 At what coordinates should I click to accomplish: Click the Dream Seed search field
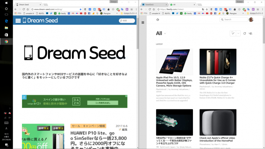[127, 20]
